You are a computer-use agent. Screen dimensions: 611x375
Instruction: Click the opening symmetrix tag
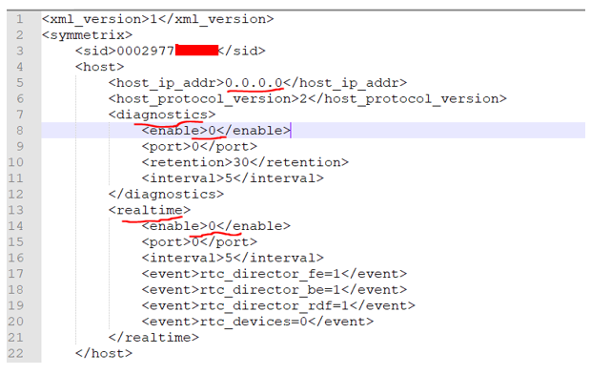[x=87, y=35]
